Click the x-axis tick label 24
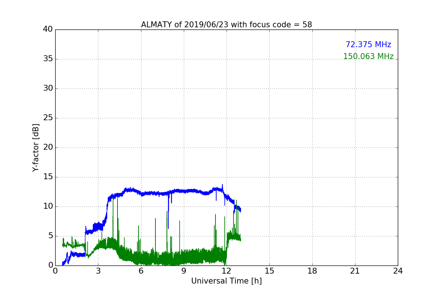This screenshot has width=442, height=295. click(x=398, y=271)
